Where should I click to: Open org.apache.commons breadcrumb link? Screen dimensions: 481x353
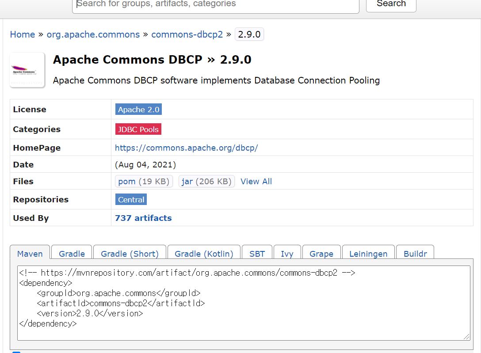pyautogui.click(x=93, y=34)
